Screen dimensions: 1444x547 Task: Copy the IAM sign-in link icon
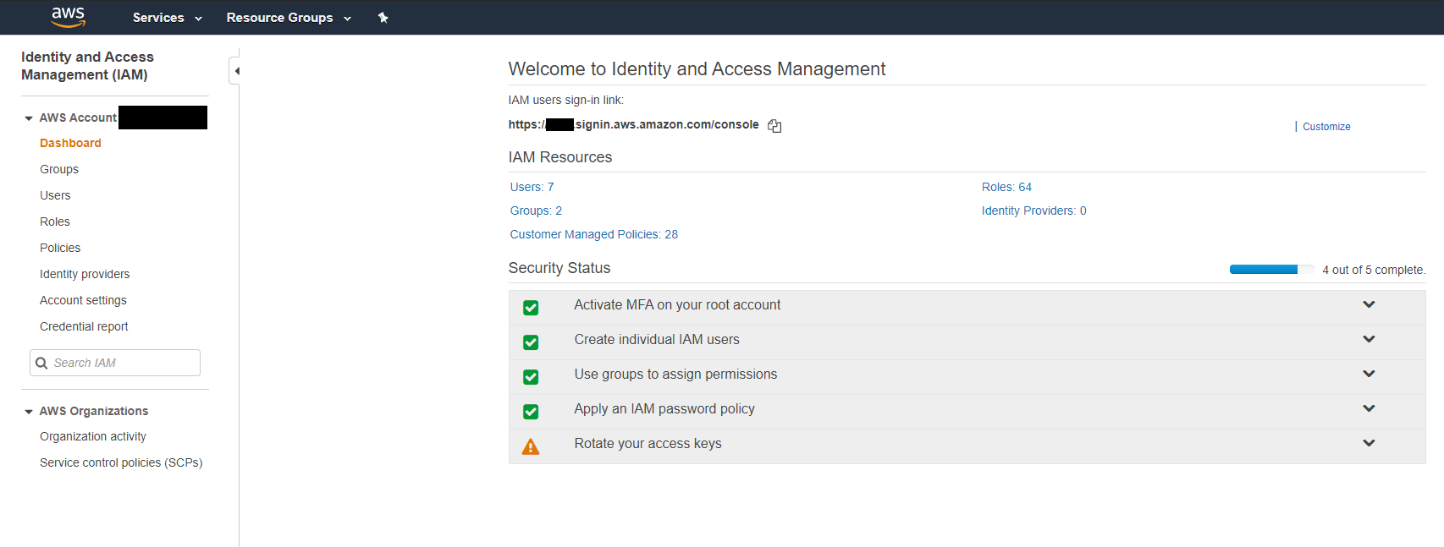pyautogui.click(x=774, y=126)
